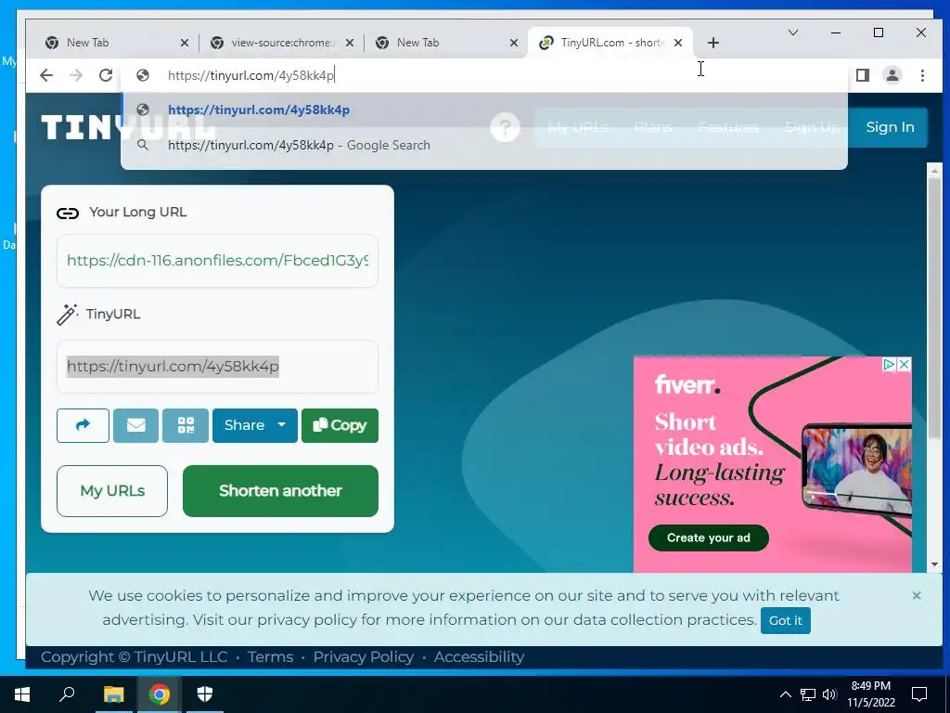Click the network tray icon
The height and width of the screenshot is (713, 950).
click(x=808, y=694)
